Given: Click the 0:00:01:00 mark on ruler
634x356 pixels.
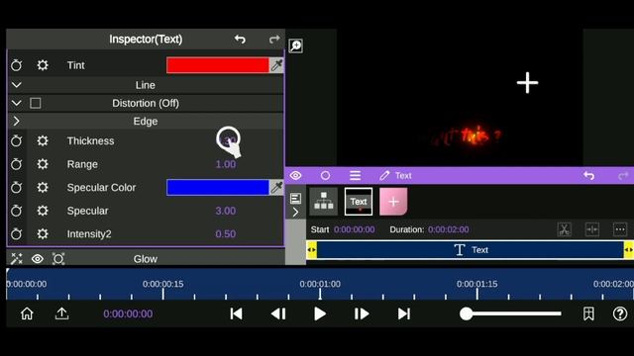Looking at the screenshot, I should (x=320, y=284).
